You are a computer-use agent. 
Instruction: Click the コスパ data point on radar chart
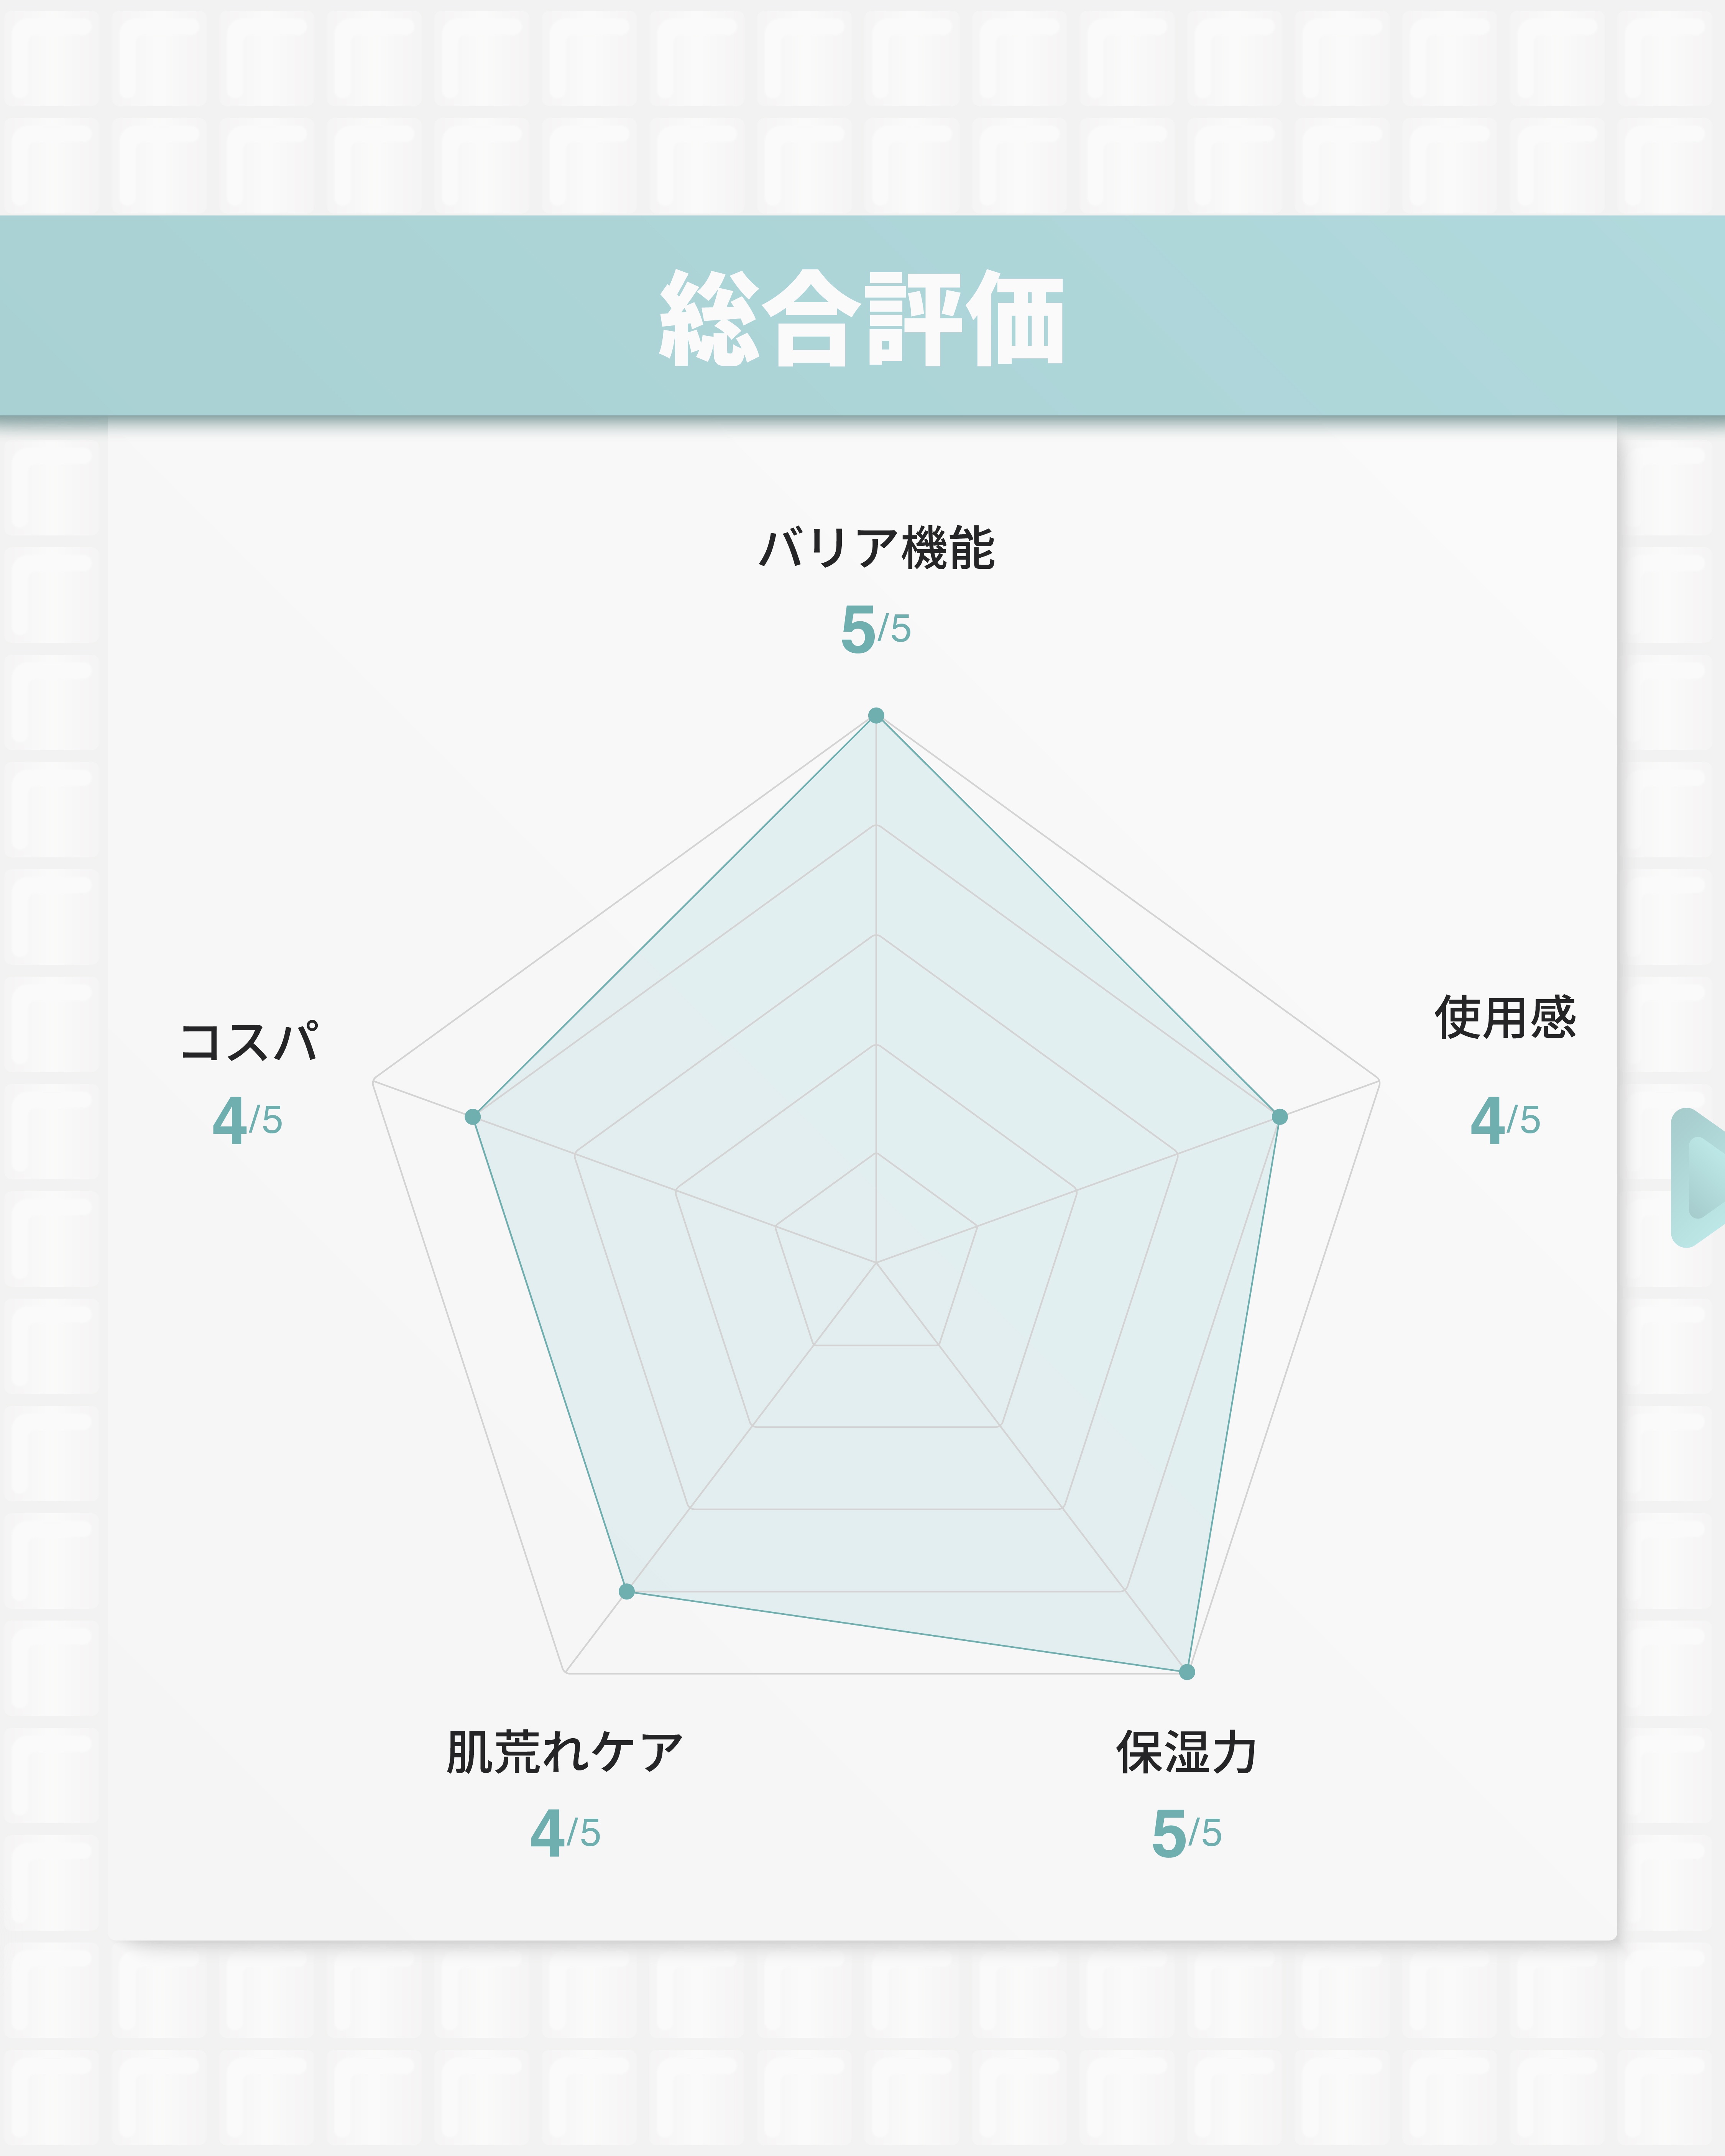(473, 1116)
